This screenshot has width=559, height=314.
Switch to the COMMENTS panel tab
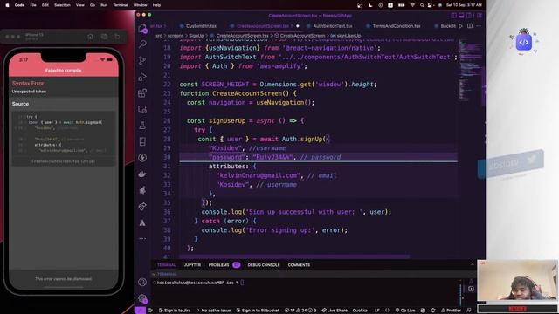299,265
